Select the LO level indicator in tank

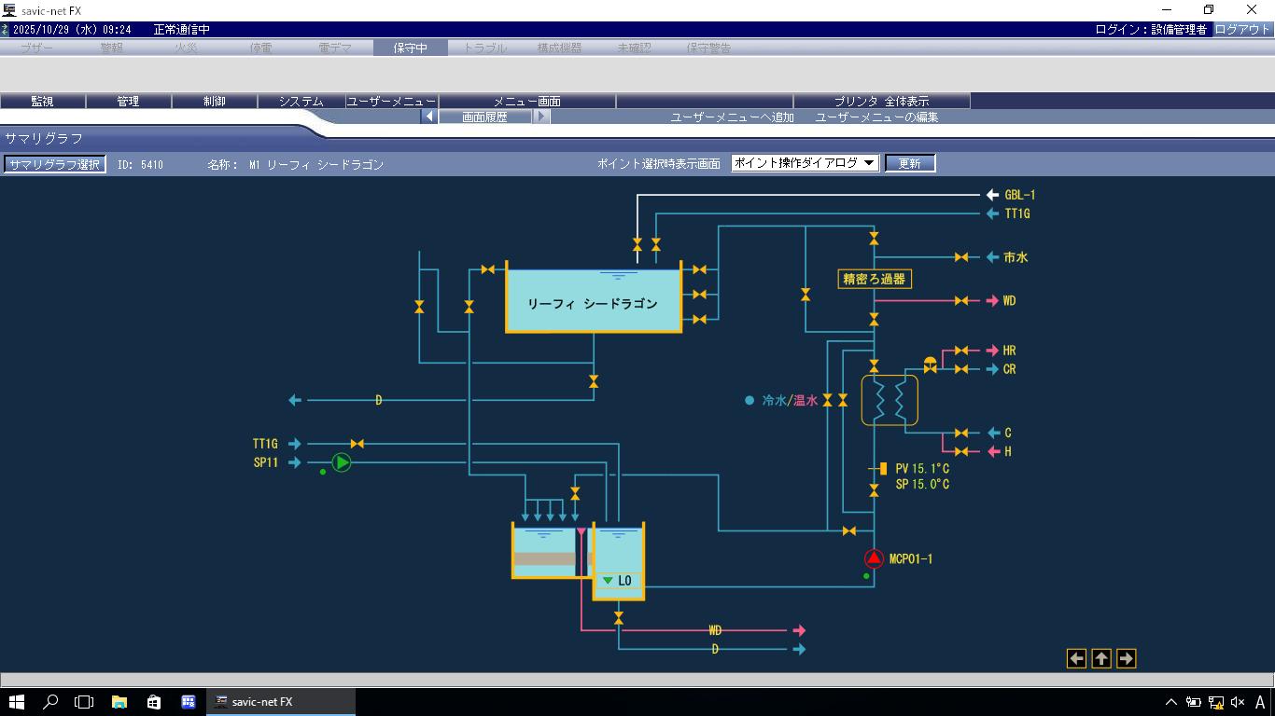[x=618, y=581]
